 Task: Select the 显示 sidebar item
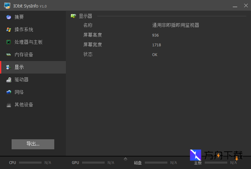click(33, 67)
